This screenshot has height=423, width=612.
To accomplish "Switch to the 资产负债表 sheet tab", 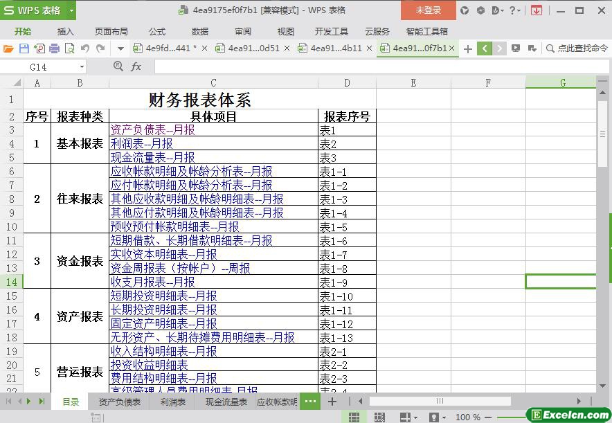I will tap(119, 402).
